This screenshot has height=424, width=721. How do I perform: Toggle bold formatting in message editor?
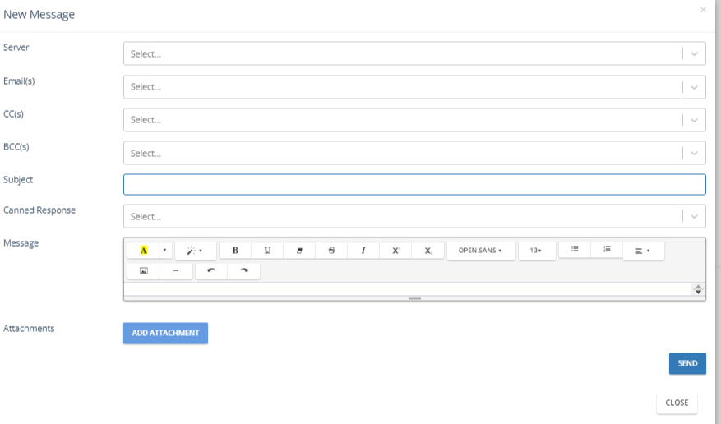click(x=235, y=251)
